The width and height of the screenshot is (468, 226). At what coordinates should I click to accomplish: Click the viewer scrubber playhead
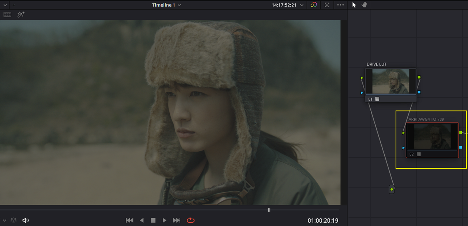coord(269,210)
